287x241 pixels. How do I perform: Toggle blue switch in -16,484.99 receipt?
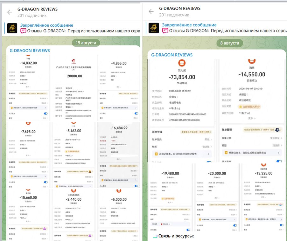click(136, 186)
